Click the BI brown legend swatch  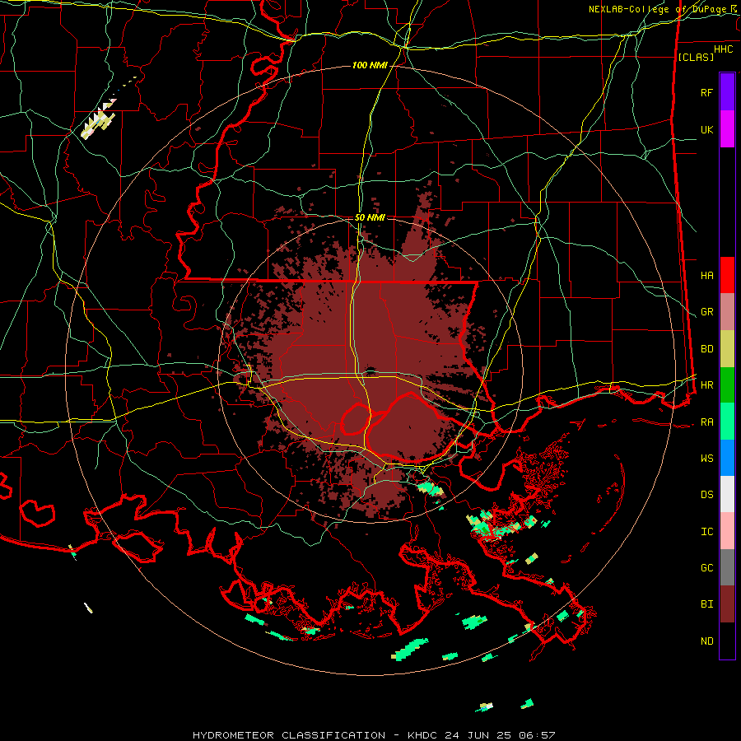tap(727, 604)
